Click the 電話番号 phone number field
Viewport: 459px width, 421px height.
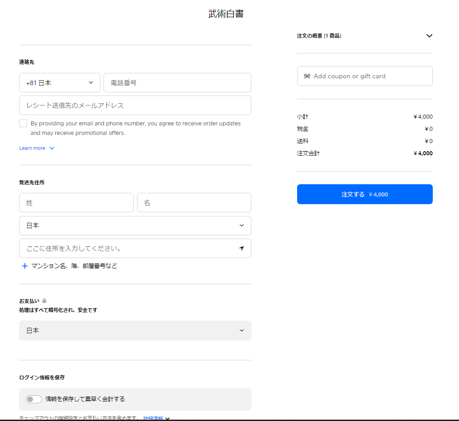[177, 83]
